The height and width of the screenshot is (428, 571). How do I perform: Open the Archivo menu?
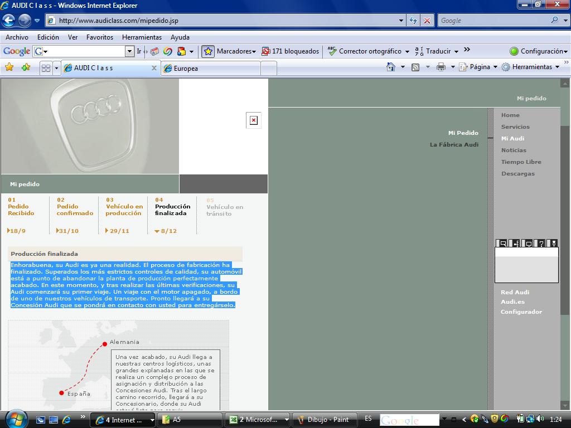pyautogui.click(x=17, y=37)
